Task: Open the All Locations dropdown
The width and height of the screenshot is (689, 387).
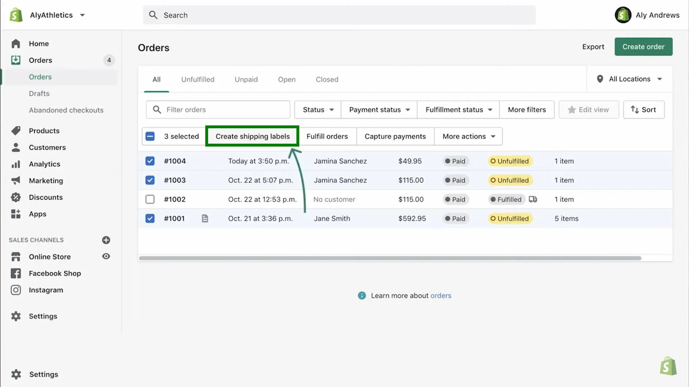Action: (x=629, y=79)
